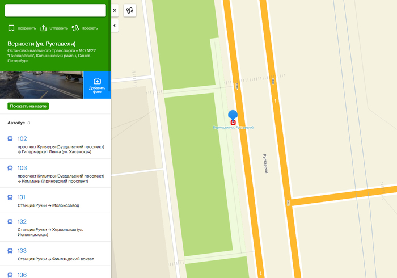Select bus route 131
The image size is (397, 278).
click(x=22, y=197)
